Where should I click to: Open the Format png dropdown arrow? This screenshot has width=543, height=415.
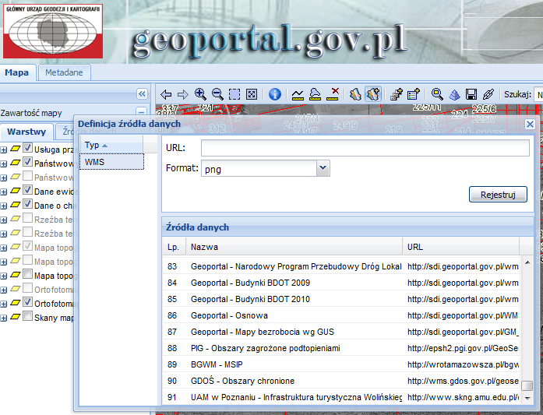point(323,168)
